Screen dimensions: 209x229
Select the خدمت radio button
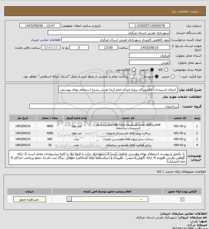pos(152,70)
